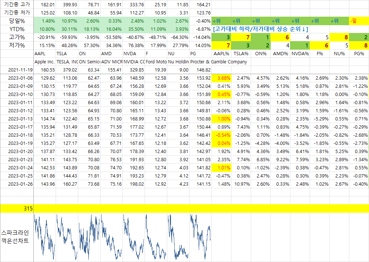The height and width of the screenshot is (262, 369).
Task: Select the YTD% row label cell
Action: coord(17,29)
